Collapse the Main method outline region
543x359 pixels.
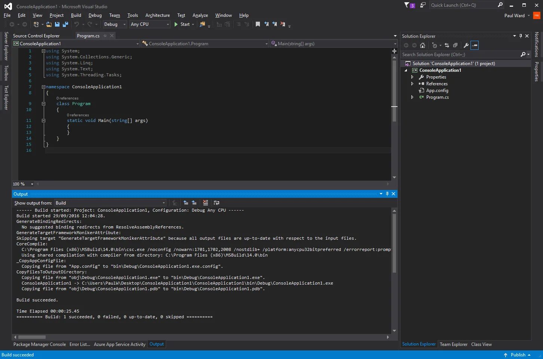click(43, 120)
